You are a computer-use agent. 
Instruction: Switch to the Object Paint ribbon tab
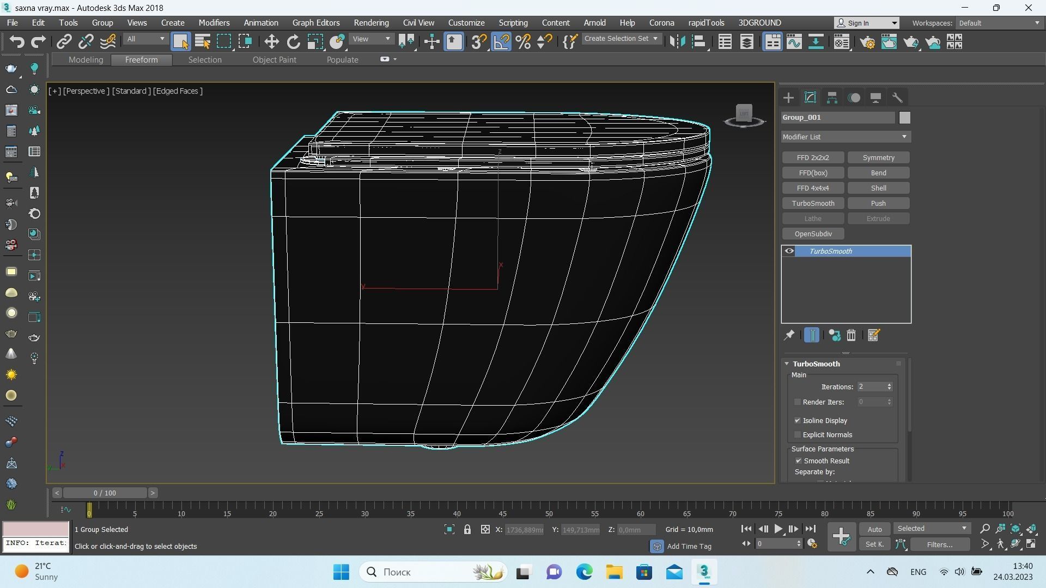(x=274, y=60)
